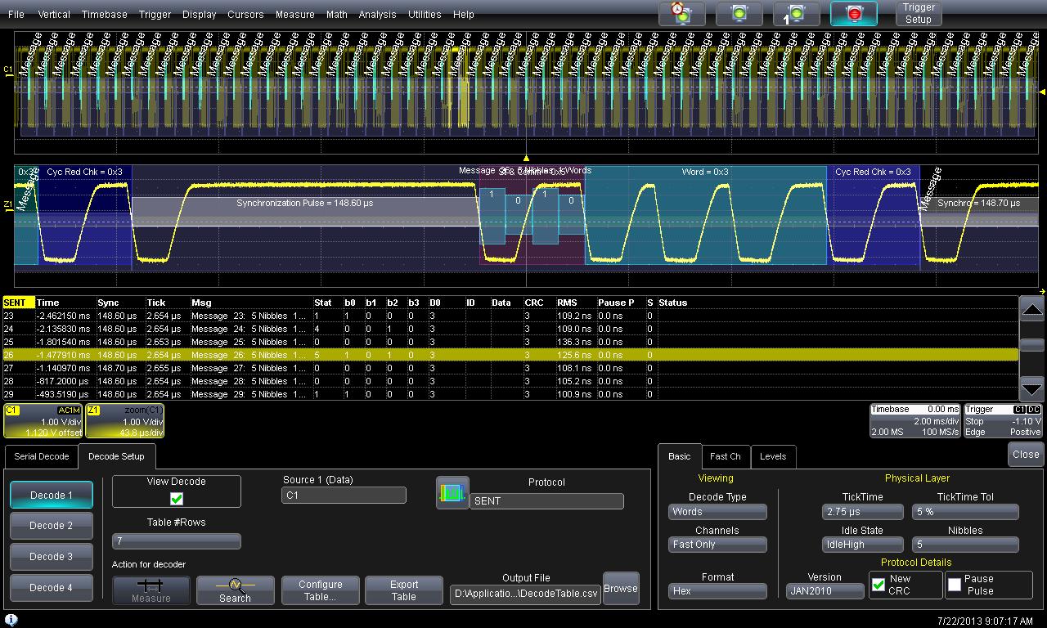Open the protocol icon beside SENT
The width and height of the screenshot is (1047, 628).
(452, 493)
